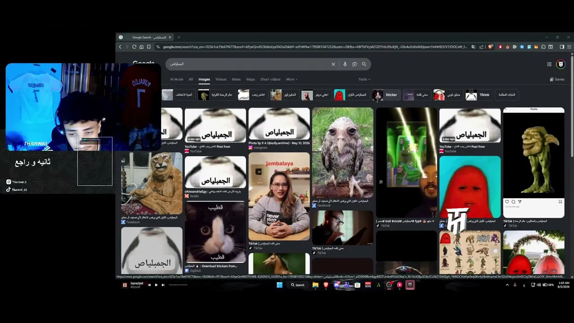Open Saves collection
Viewport: 574px width, 323px height.
tap(557, 79)
